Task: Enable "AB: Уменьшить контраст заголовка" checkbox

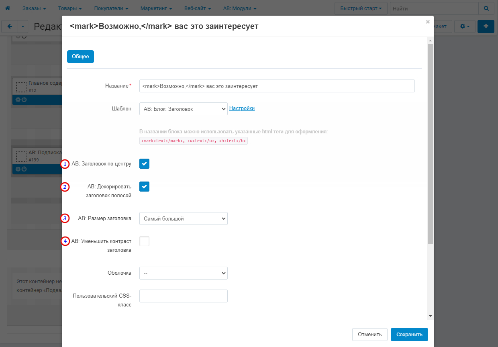Action: 144,241
